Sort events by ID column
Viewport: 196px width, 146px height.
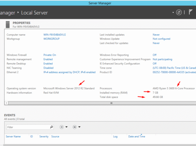pos(32,137)
